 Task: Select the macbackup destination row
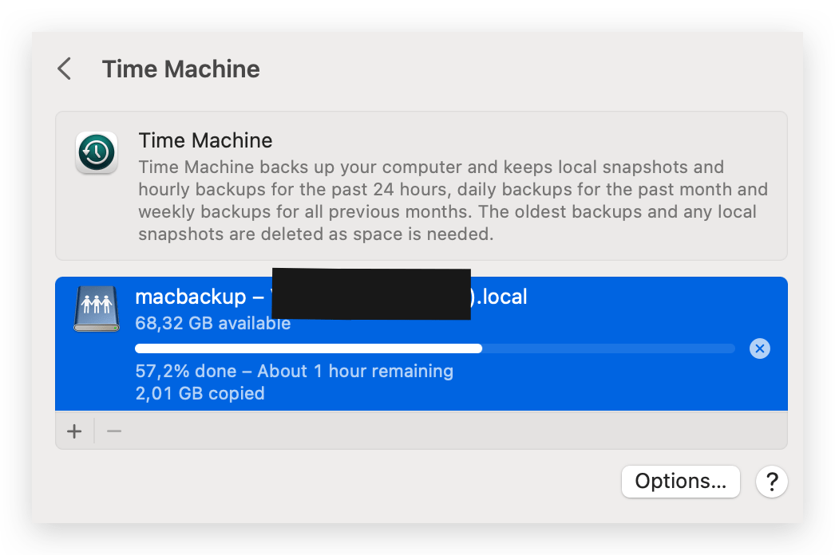(421, 343)
